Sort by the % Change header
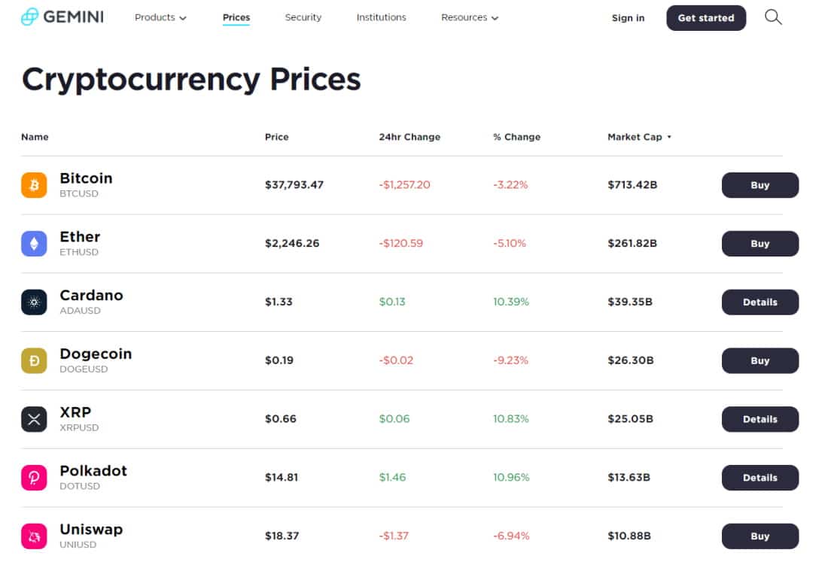This screenshot has width=828, height=562. click(x=516, y=137)
